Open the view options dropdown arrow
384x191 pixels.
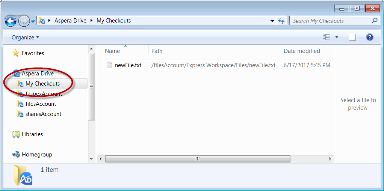click(x=337, y=37)
